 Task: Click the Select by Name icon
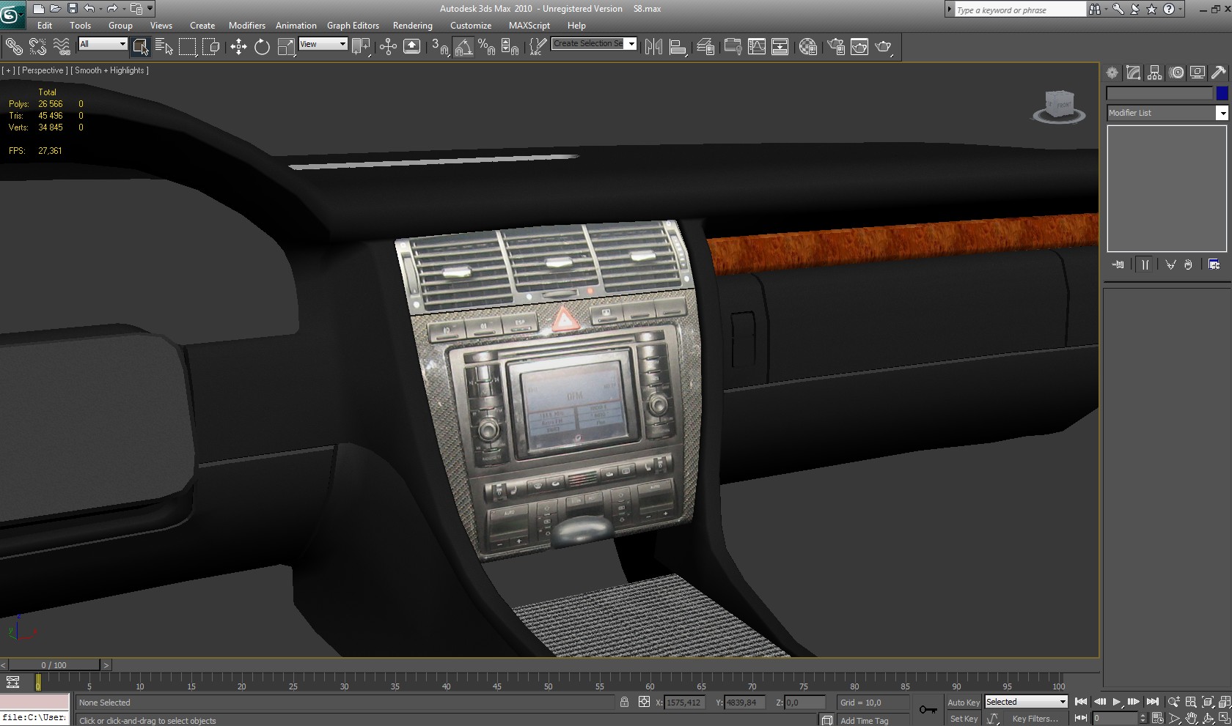(164, 48)
